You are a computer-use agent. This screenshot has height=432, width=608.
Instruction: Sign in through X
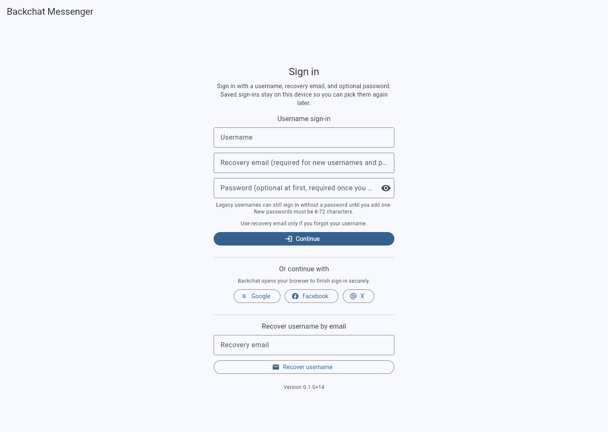pyautogui.click(x=358, y=296)
